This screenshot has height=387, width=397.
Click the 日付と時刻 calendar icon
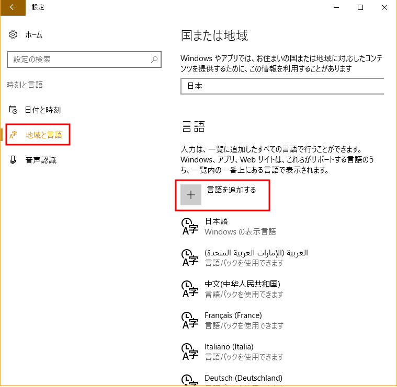(13, 110)
